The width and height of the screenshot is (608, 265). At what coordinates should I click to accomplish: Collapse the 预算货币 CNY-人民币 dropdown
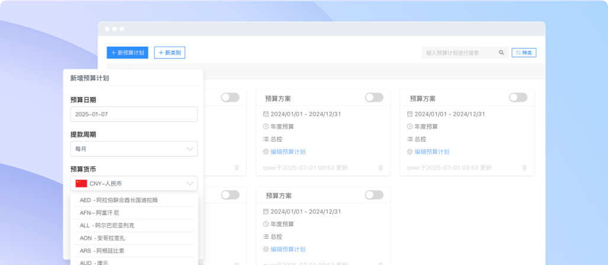click(190, 183)
